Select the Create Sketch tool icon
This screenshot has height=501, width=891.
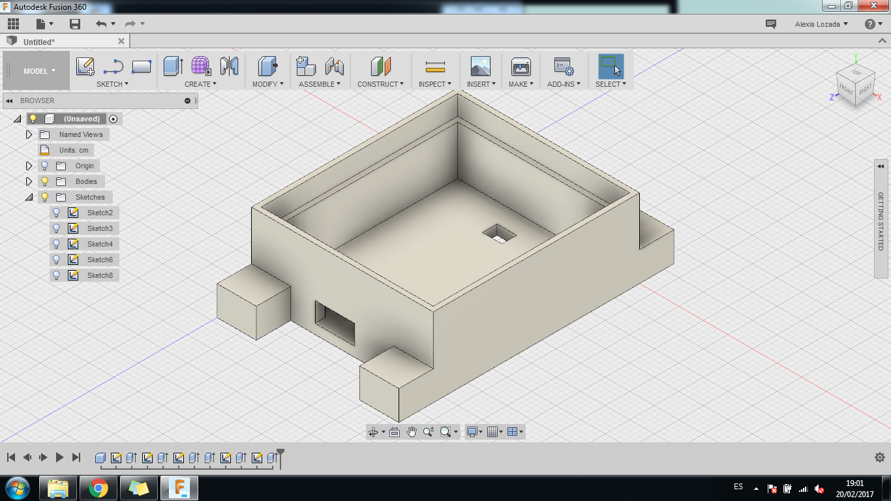tap(85, 66)
